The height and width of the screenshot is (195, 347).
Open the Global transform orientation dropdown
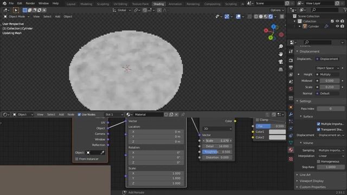[121, 10]
